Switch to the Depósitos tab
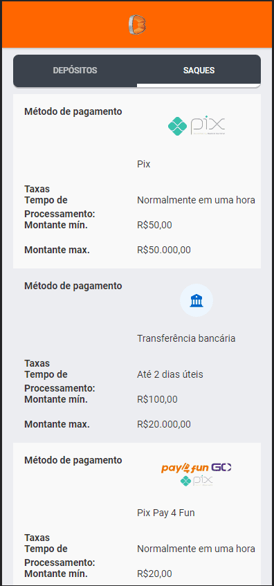 click(x=75, y=71)
